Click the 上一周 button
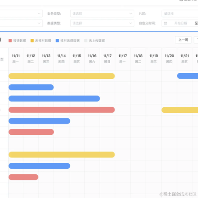The image size is (198, 198). [x=183, y=40]
